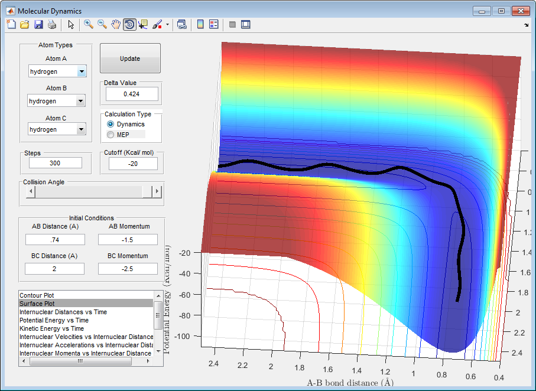
Task: Click the Steps input field
Action: (55, 163)
